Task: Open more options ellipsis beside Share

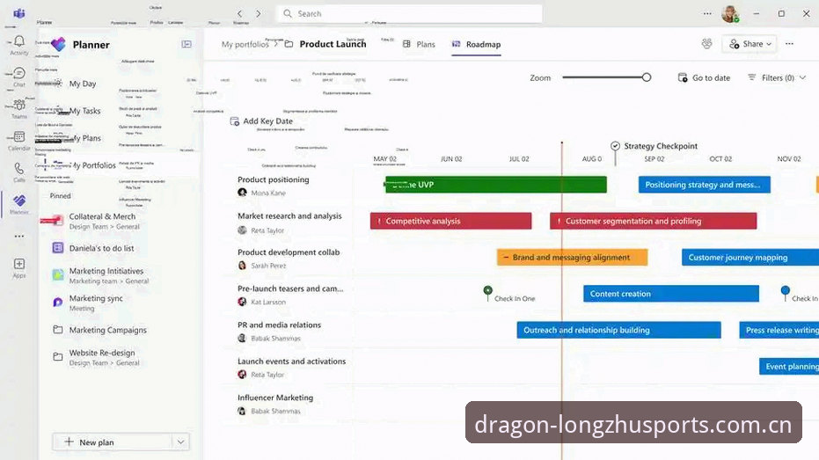Action: coord(789,44)
